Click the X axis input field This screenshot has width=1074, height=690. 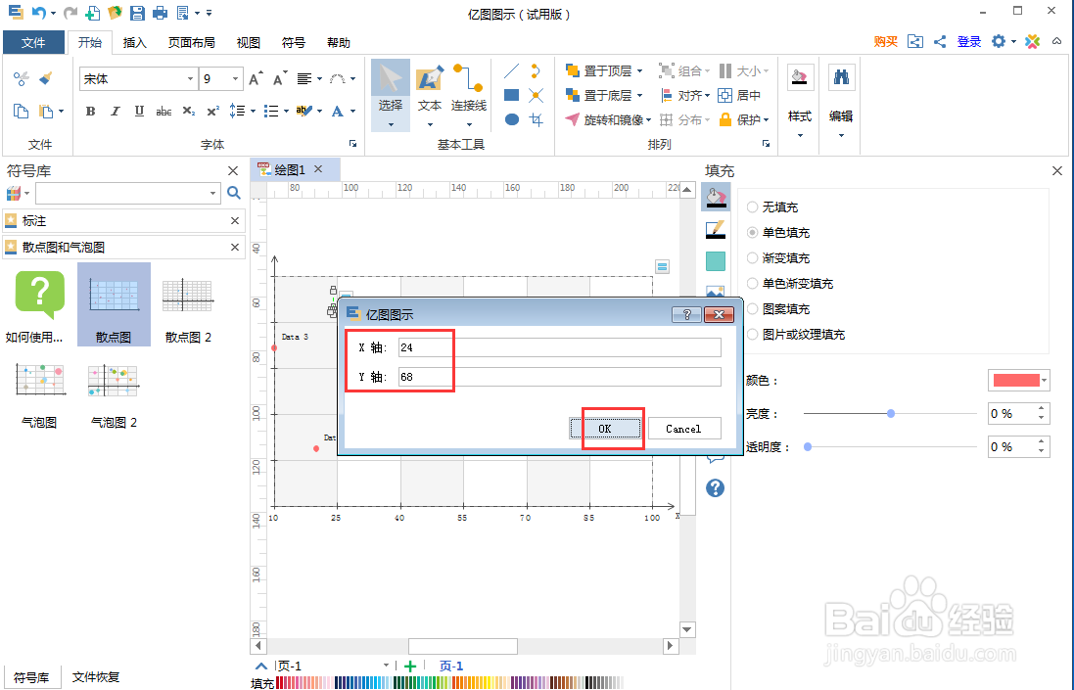tap(560, 347)
